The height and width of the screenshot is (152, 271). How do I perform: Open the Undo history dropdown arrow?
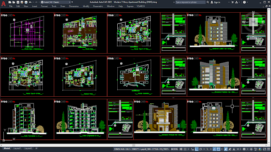pos(33,2)
